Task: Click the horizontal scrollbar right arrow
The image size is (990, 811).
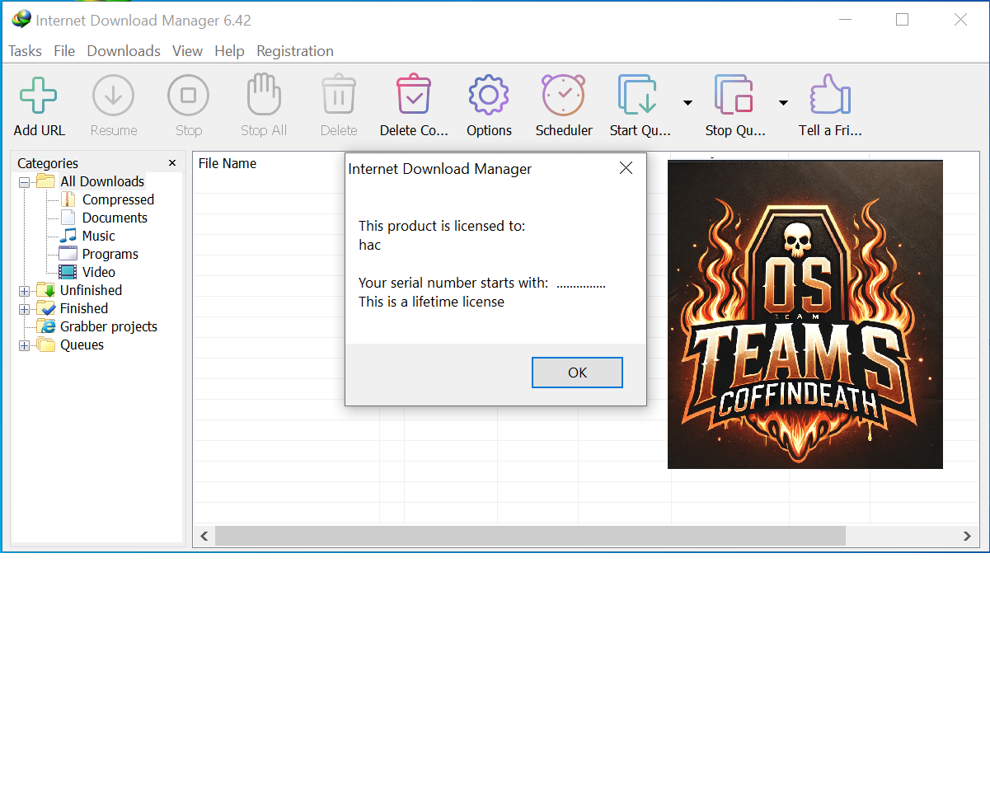Action: (x=967, y=536)
